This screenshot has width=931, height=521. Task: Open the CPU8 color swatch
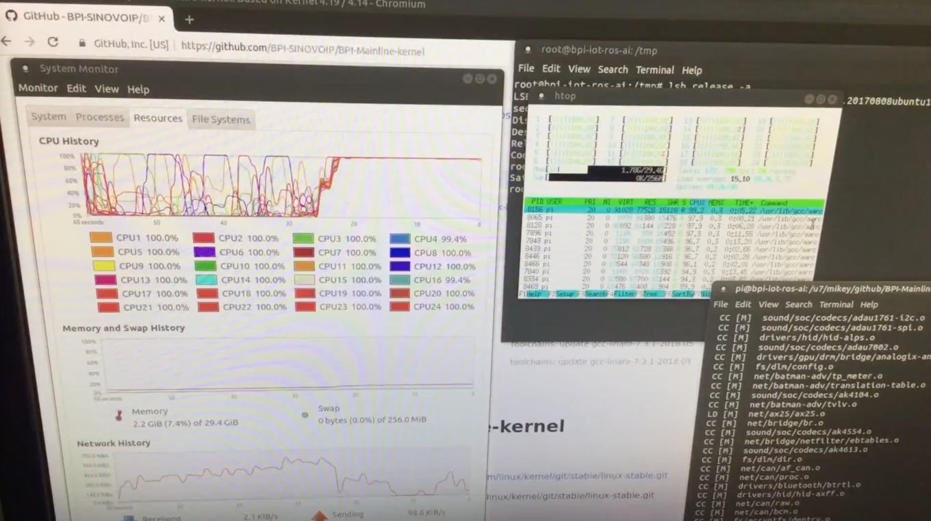[x=400, y=252]
